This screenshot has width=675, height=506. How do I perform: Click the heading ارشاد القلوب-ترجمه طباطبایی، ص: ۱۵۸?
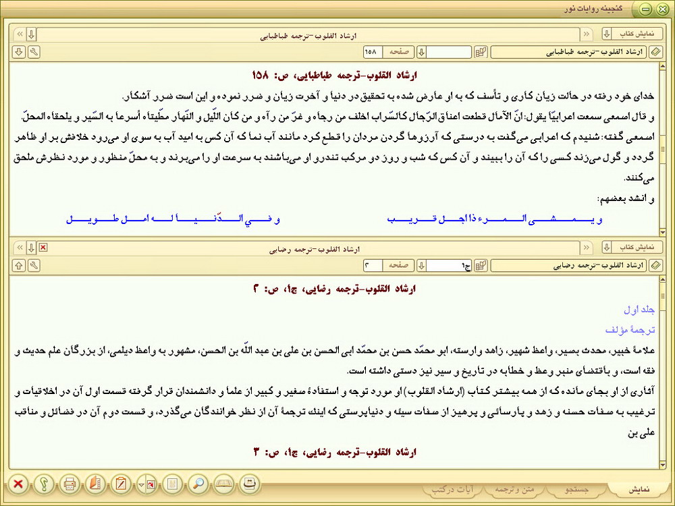point(335,76)
